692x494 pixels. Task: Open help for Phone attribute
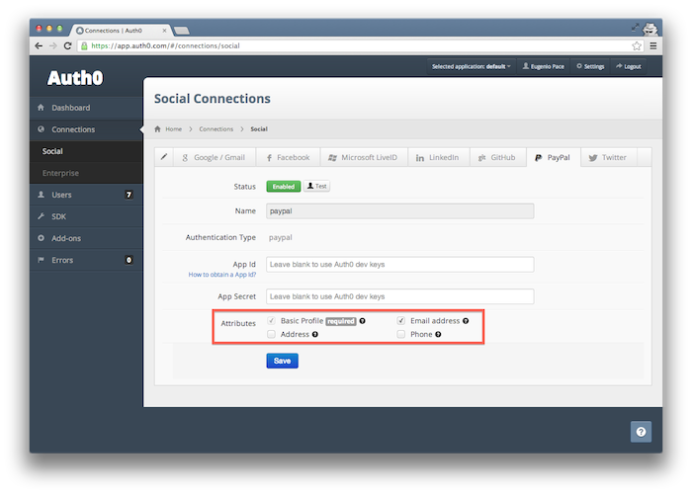(438, 334)
